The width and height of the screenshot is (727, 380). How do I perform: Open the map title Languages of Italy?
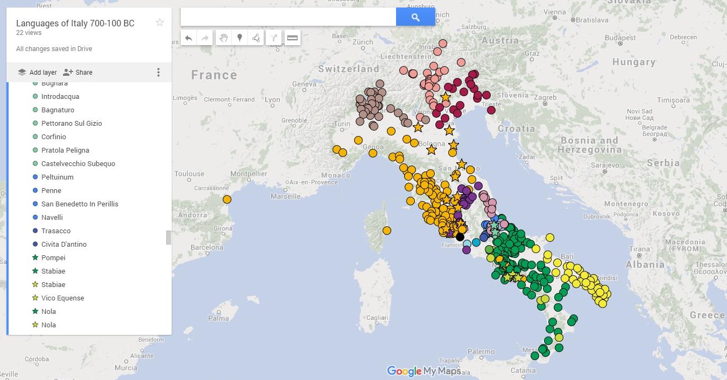pos(75,23)
